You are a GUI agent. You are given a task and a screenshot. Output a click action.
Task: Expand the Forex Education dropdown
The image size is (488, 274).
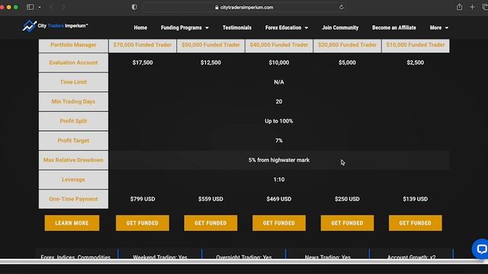[287, 27]
